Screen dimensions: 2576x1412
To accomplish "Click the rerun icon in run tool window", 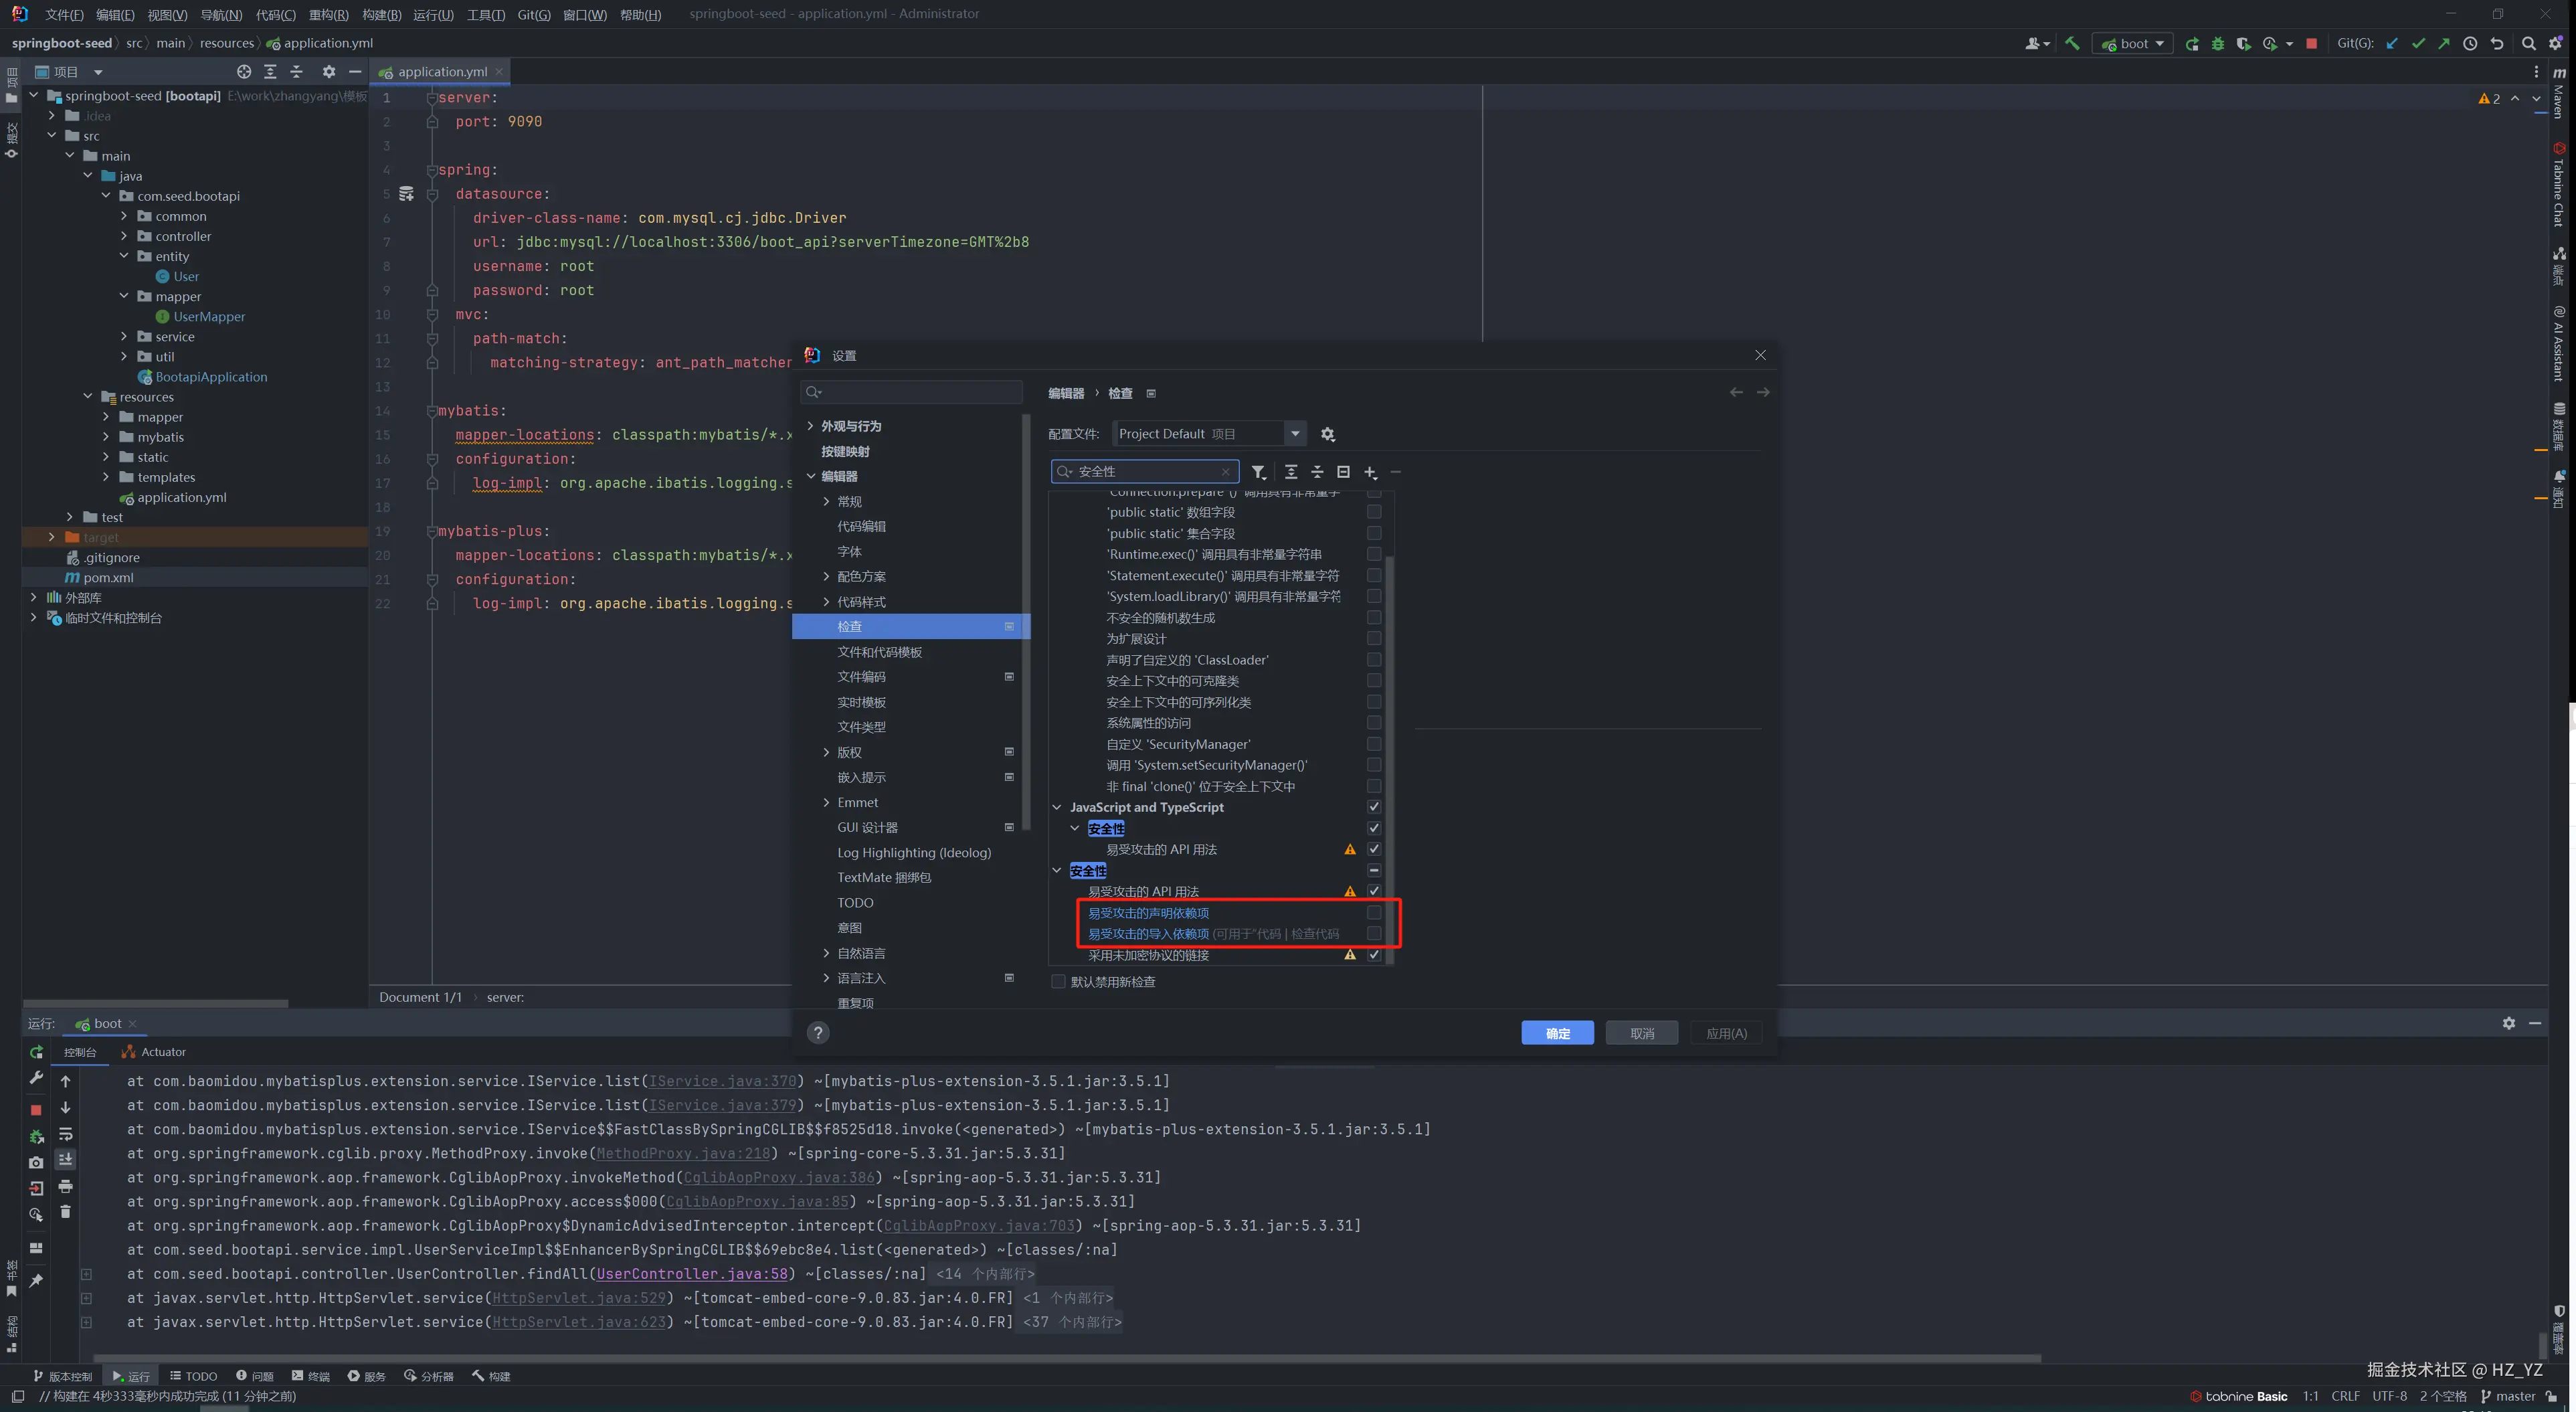I will click(x=36, y=1052).
